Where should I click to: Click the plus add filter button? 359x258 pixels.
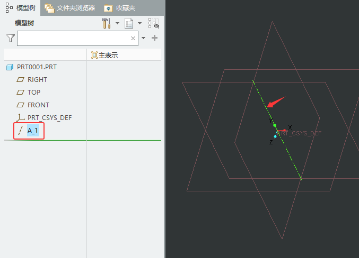click(x=154, y=38)
